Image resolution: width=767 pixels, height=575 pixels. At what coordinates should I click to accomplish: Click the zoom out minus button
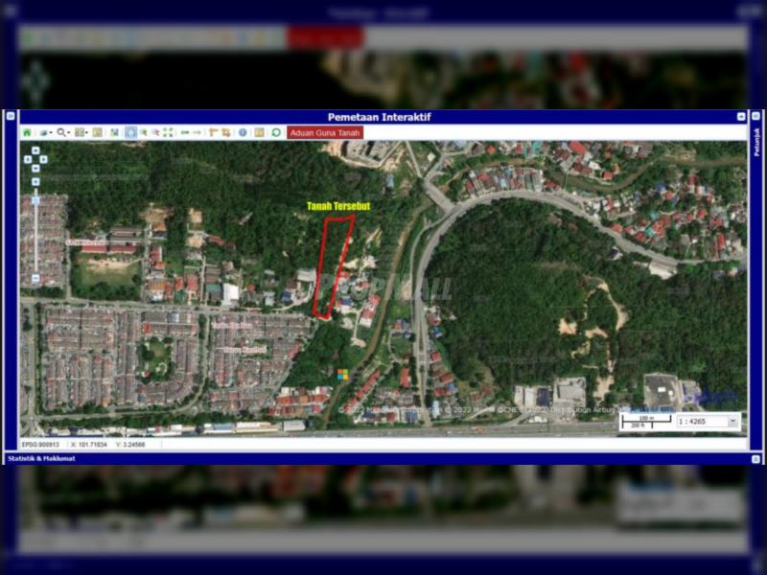35,279
